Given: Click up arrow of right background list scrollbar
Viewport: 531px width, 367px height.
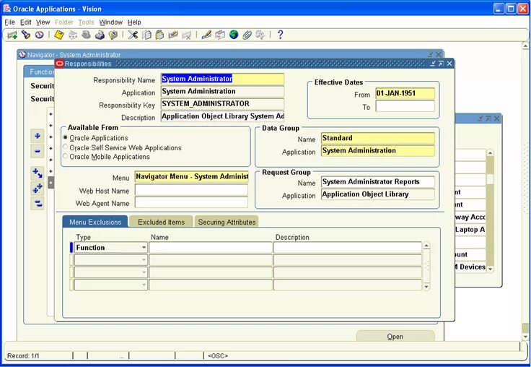Looking at the screenshot, I should (490, 153).
